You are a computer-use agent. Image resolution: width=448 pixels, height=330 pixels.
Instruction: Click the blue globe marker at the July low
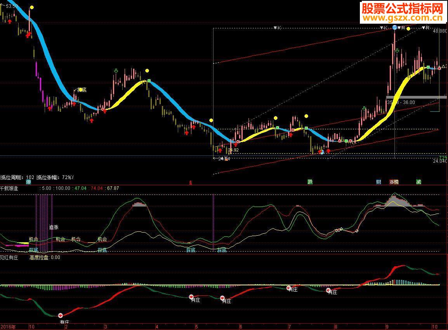coord(322,152)
